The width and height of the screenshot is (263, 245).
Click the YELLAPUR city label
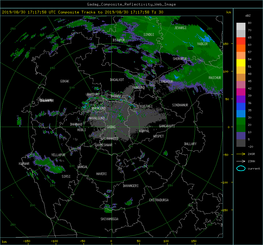pos(58,155)
